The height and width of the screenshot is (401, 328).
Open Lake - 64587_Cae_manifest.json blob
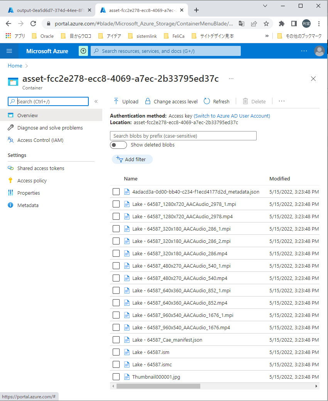pyautogui.click(x=167, y=340)
